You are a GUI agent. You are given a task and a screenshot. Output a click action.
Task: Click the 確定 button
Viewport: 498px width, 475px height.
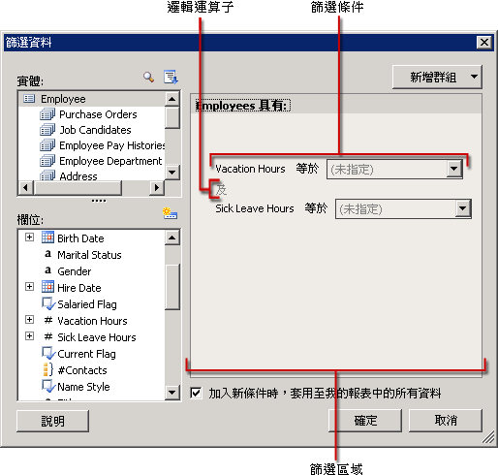pos(365,421)
